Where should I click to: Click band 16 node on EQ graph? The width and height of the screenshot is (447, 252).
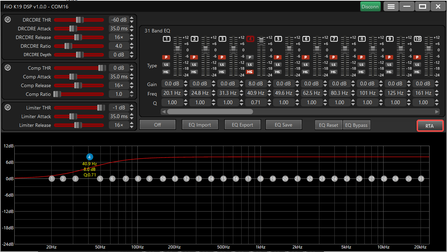pyautogui.click(x=236, y=178)
